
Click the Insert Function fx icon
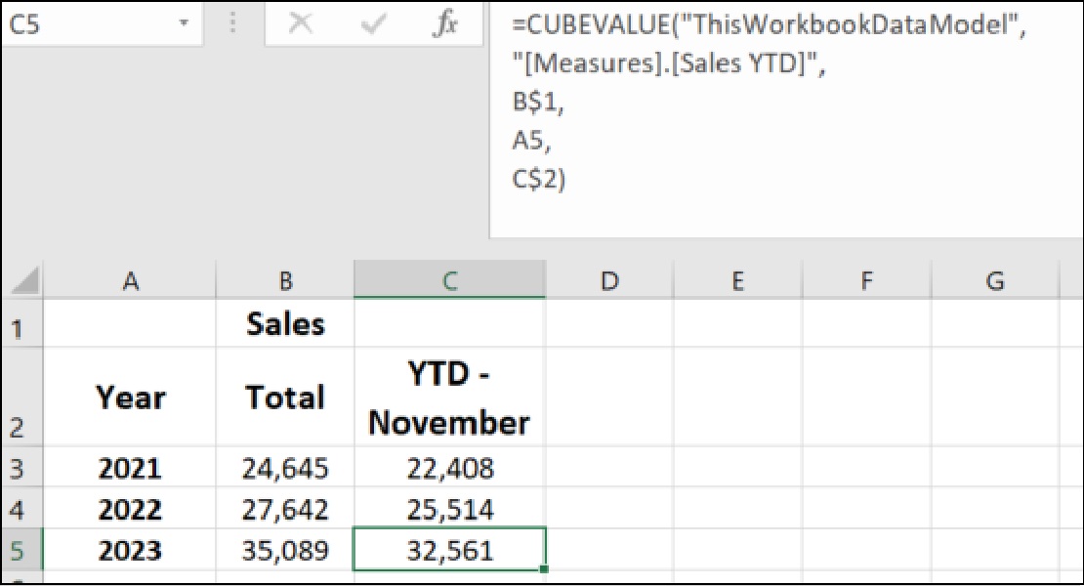pyautogui.click(x=444, y=24)
